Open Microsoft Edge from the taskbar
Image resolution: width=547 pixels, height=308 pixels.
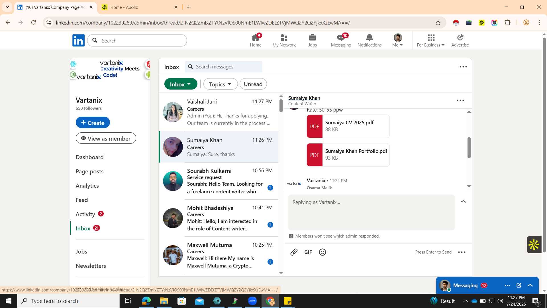[x=146, y=301]
